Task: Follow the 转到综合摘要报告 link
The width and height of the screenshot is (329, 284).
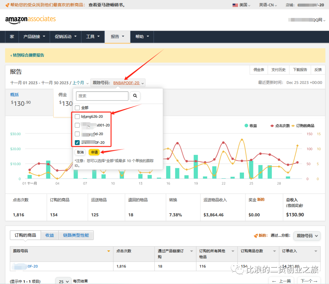Action: pyautogui.click(x=27, y=55)
